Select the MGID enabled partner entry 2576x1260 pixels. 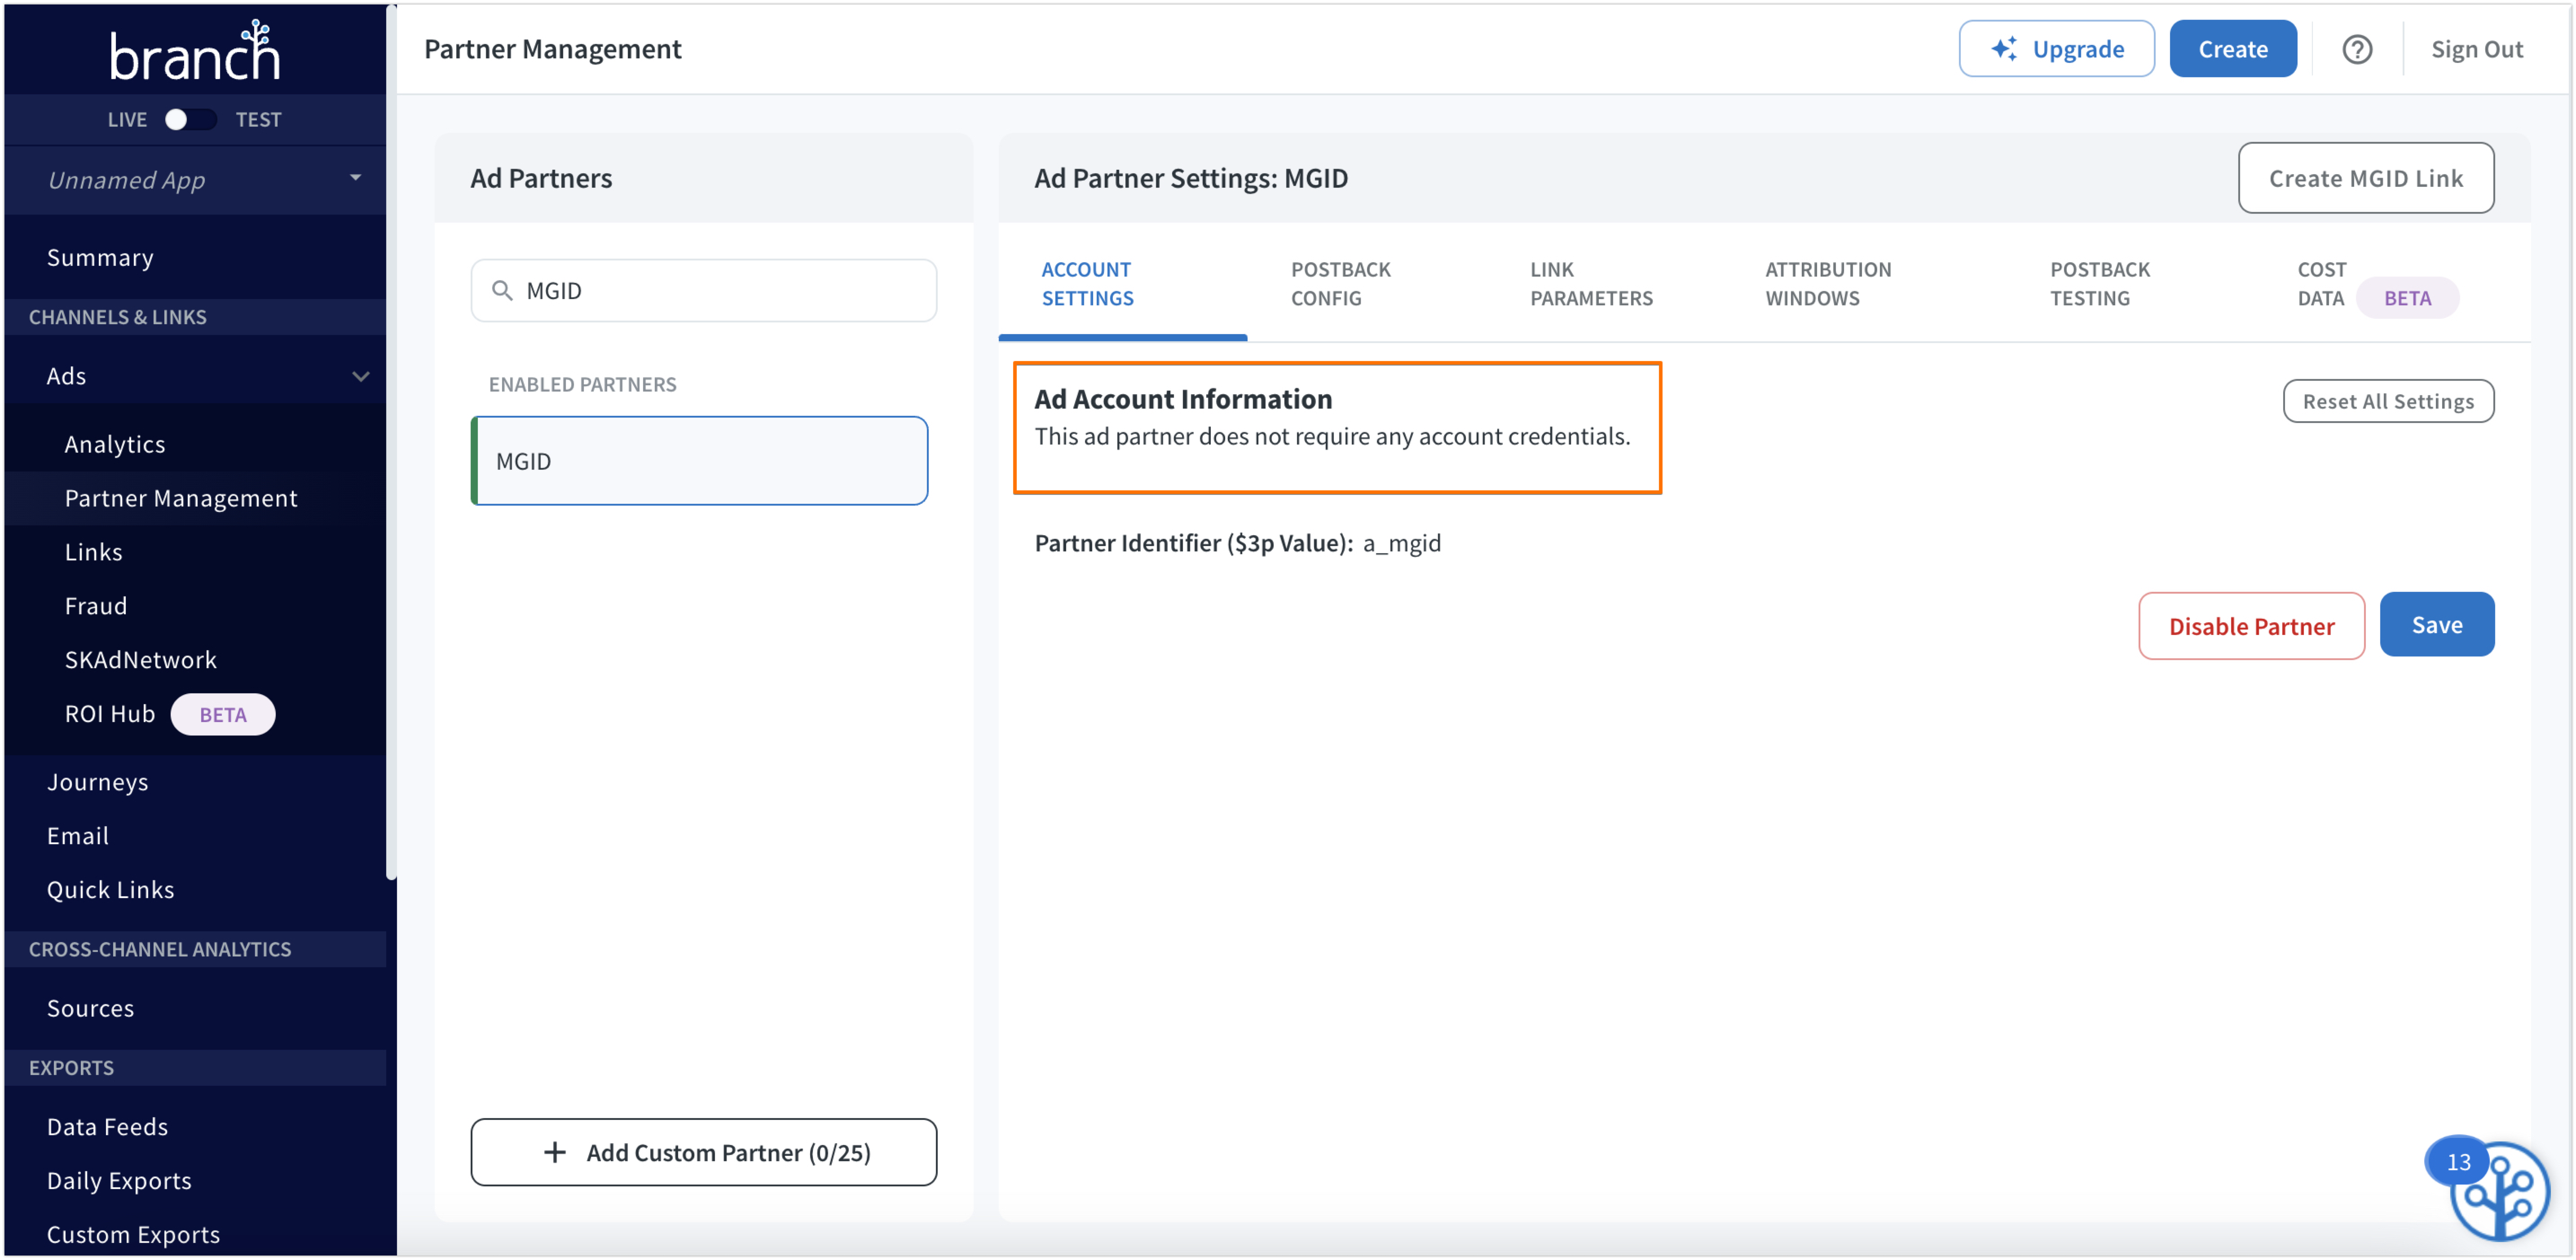(x=699, y=461)
